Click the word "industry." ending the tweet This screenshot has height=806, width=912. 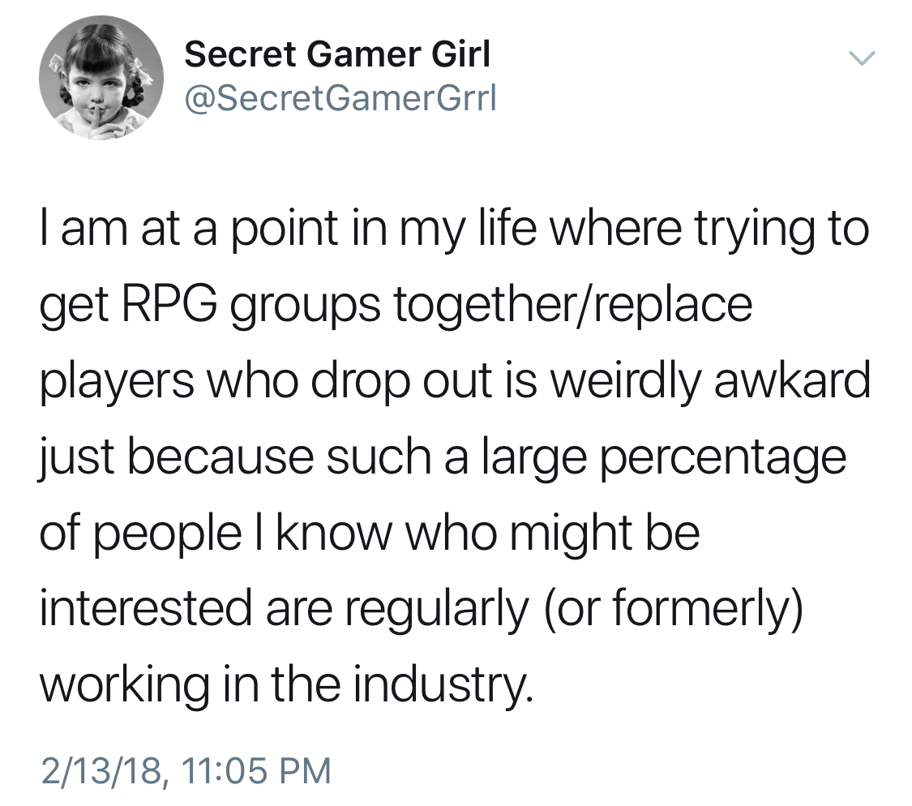tap(443, 687)
